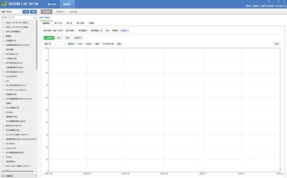The height and width of the screenshot is (178, 287).
Task: Click the export button at chart's right
Action: [x=276, y=44]
